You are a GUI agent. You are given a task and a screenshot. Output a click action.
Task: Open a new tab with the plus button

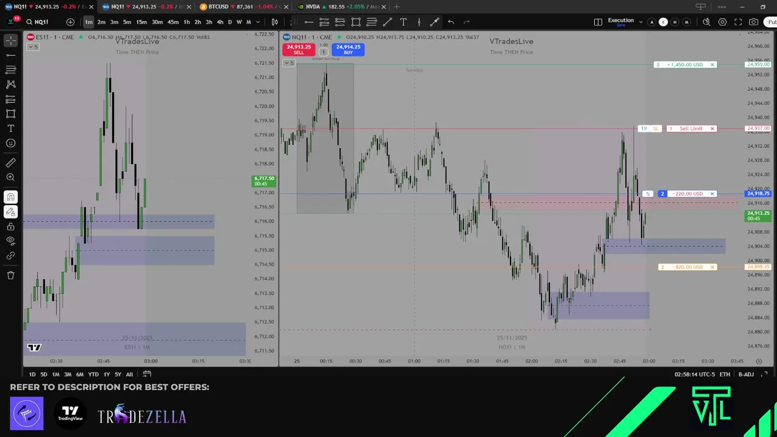396,7
